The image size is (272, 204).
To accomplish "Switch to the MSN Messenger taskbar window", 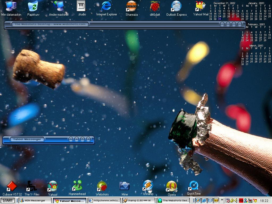I will tap(35, 201).
